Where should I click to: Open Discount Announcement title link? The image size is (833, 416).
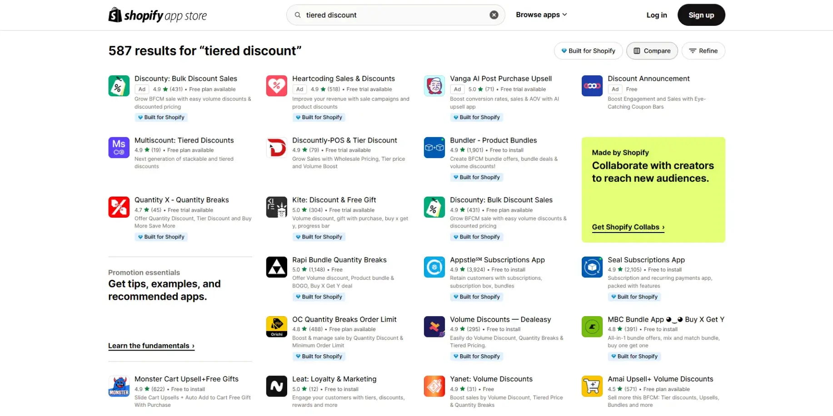[648, 79]
